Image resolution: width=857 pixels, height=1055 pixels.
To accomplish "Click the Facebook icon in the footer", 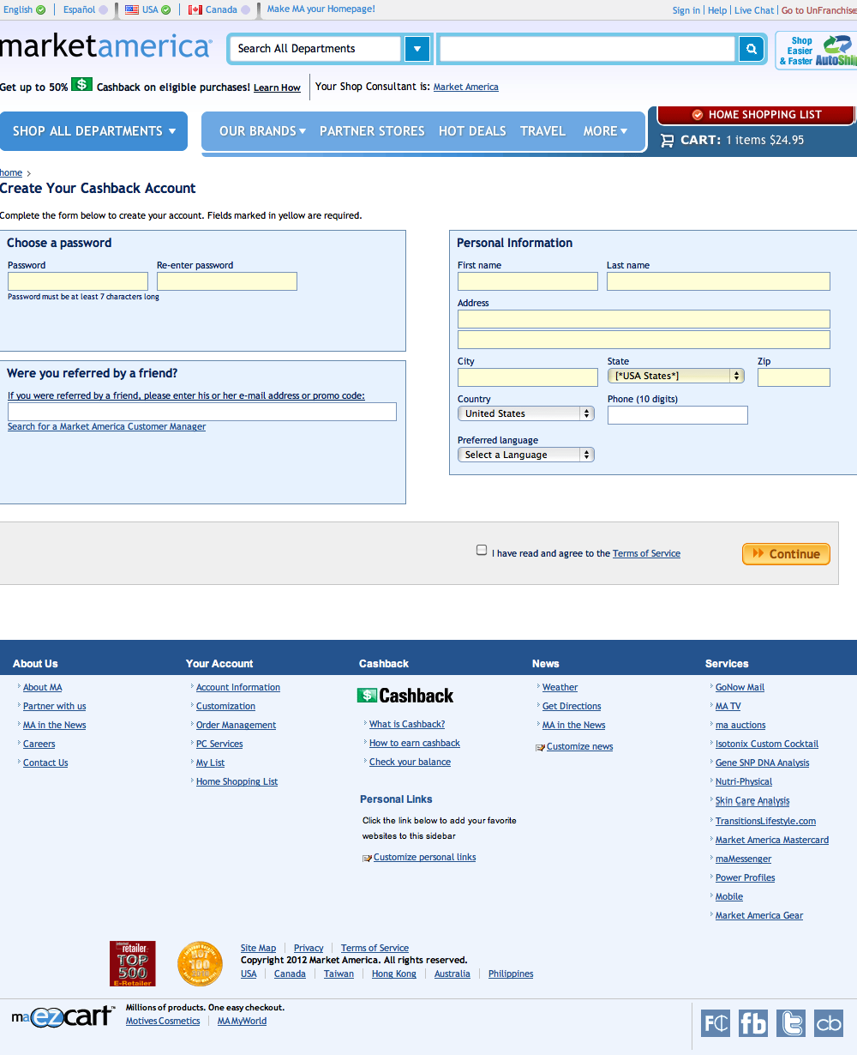I will [752, 1022].
